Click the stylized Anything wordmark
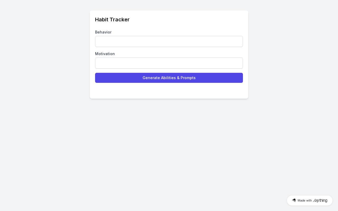 click(x=320, y=200)
